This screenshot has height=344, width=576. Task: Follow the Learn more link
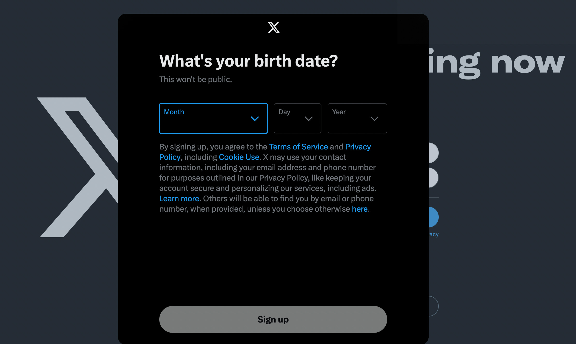(179, 198)
